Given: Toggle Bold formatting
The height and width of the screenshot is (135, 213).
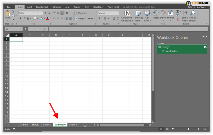Looking at the screenshot, I should (x=20, y=19).
